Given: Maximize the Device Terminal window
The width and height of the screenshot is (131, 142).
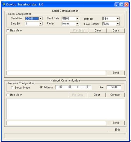Looking at the screenshot, I should pyautogui.click(x=121, y=5).
